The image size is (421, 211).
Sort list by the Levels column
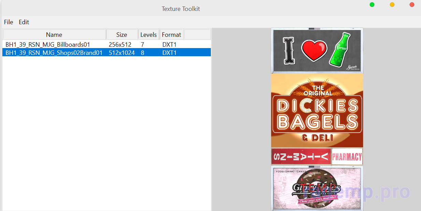coord(148,35)
